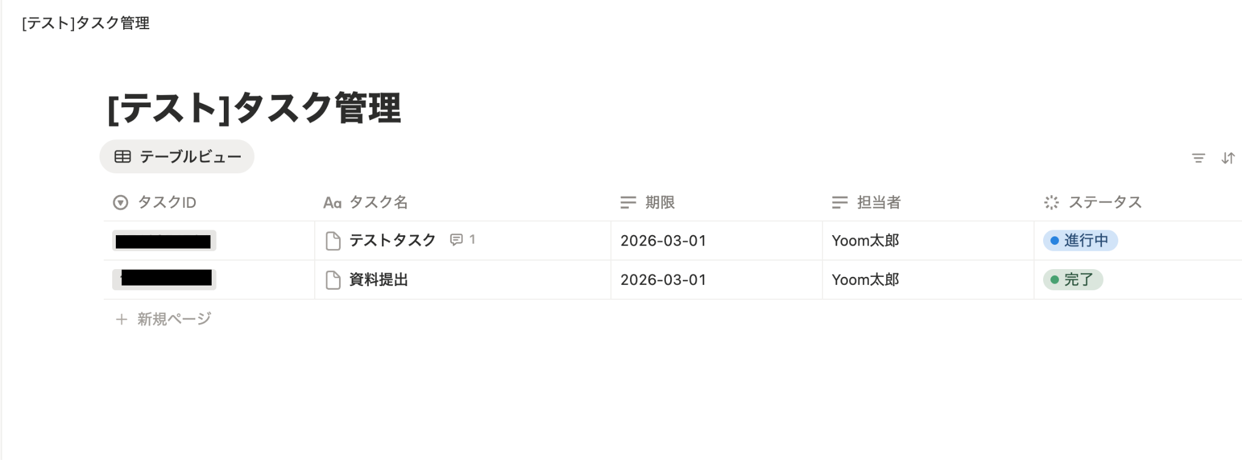Click the 期限 cell for 資料提出
Viewport: 1242px width, 460px height.
tap(663, 280)
